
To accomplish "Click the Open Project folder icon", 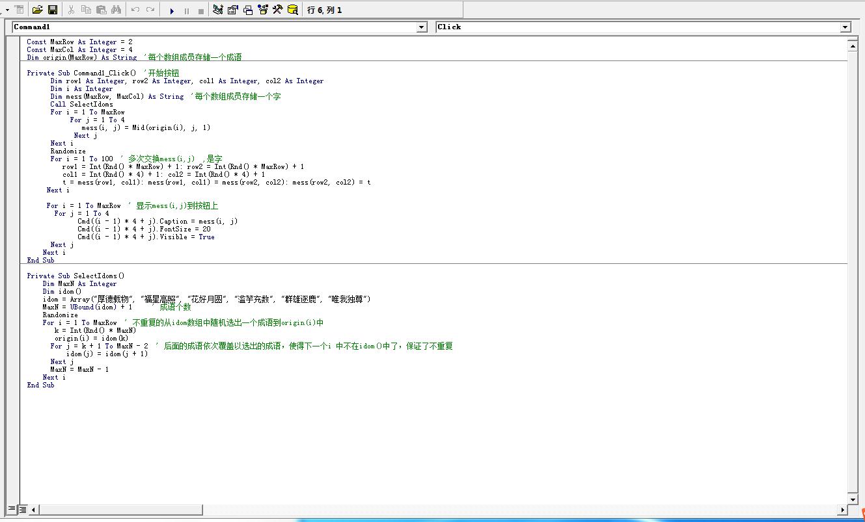I will [37, 10].
